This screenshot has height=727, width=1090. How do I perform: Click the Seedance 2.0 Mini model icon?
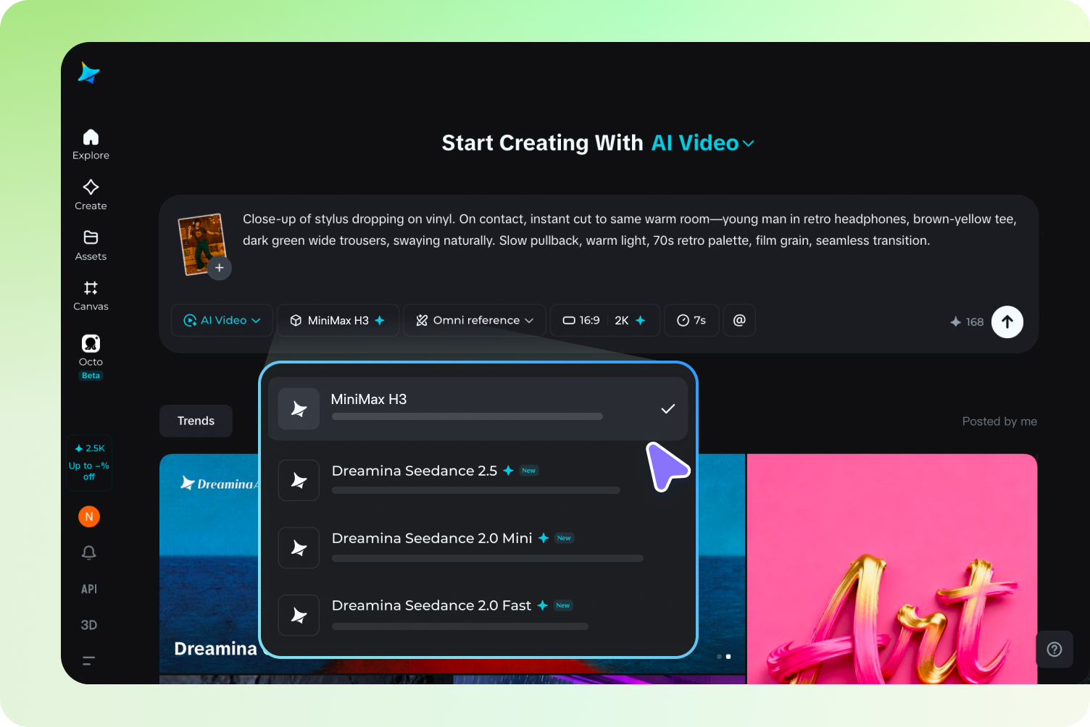tap(299, 547)
